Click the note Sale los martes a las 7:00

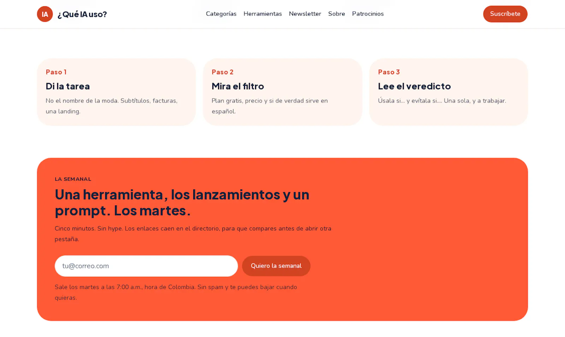(176, 292)
